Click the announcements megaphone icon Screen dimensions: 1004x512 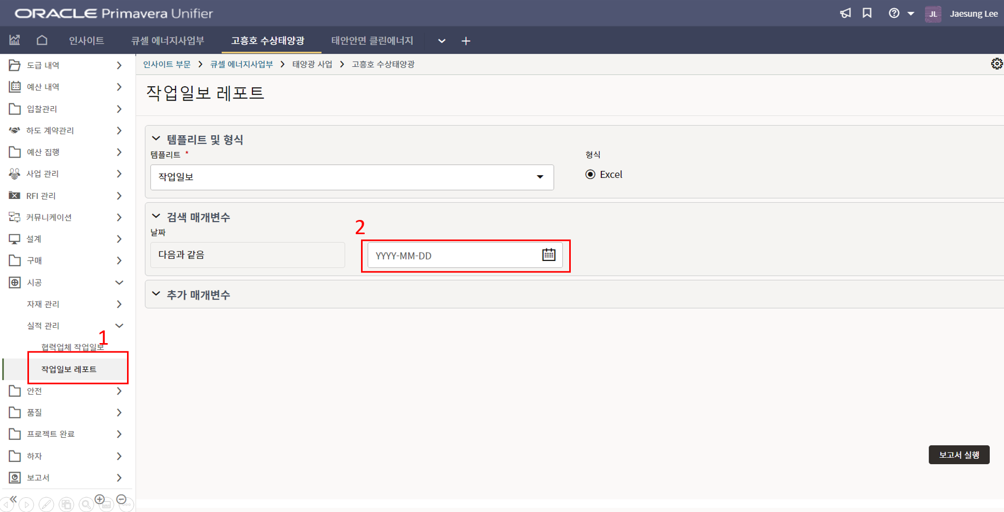point(845,13)
